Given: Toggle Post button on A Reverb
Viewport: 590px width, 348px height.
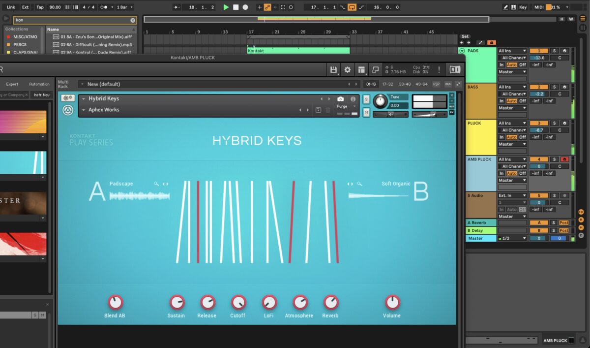Looking at the screenshot, I should tap(564, 222).
